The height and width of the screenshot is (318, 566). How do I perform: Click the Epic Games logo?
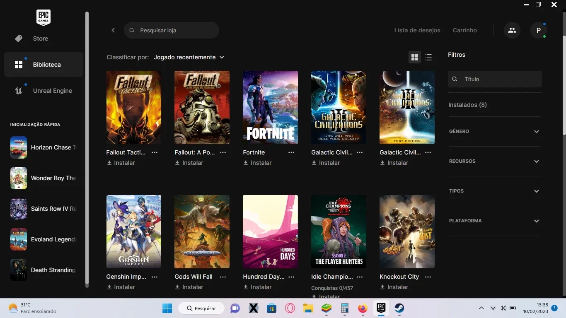coord(44,18)
